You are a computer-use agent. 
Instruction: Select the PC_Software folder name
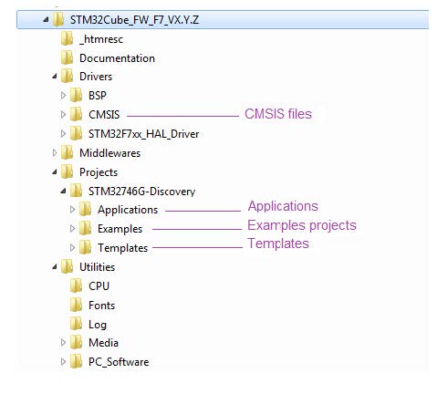(119, 362)
